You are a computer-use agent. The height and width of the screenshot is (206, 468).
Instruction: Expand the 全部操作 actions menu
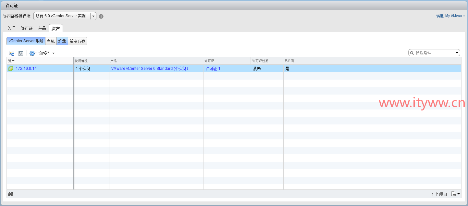[45, 53]
